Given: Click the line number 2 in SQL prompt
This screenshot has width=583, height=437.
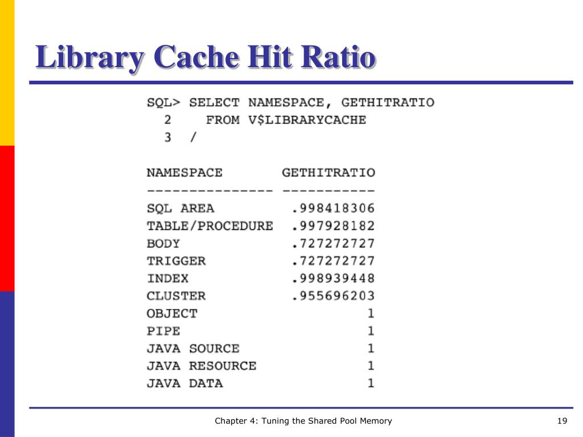Looking at the screenshot, I should [168, 120].
